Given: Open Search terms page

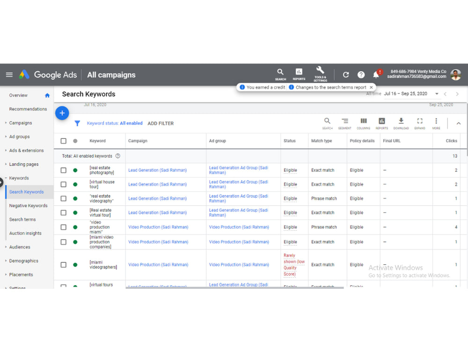Looking at the screenshot, I should [x=22, y=219].
